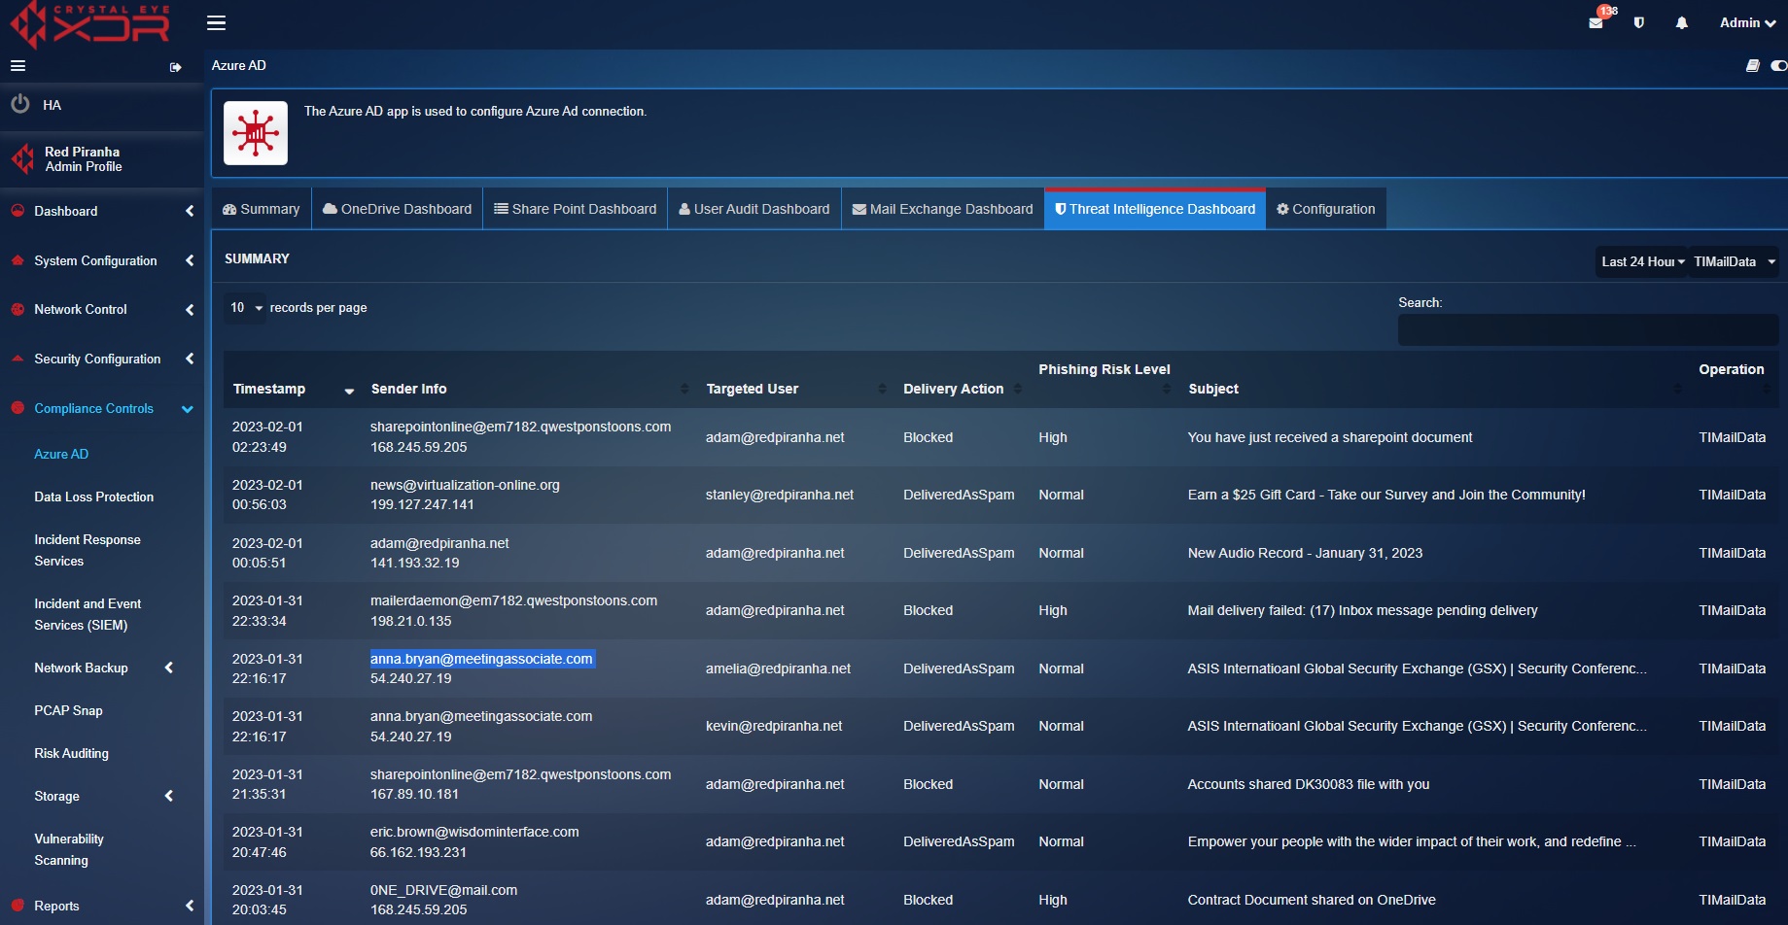Open Incident and Event Services (SIEM)
The image size is (1788, 925).
(x=88, y=614)
